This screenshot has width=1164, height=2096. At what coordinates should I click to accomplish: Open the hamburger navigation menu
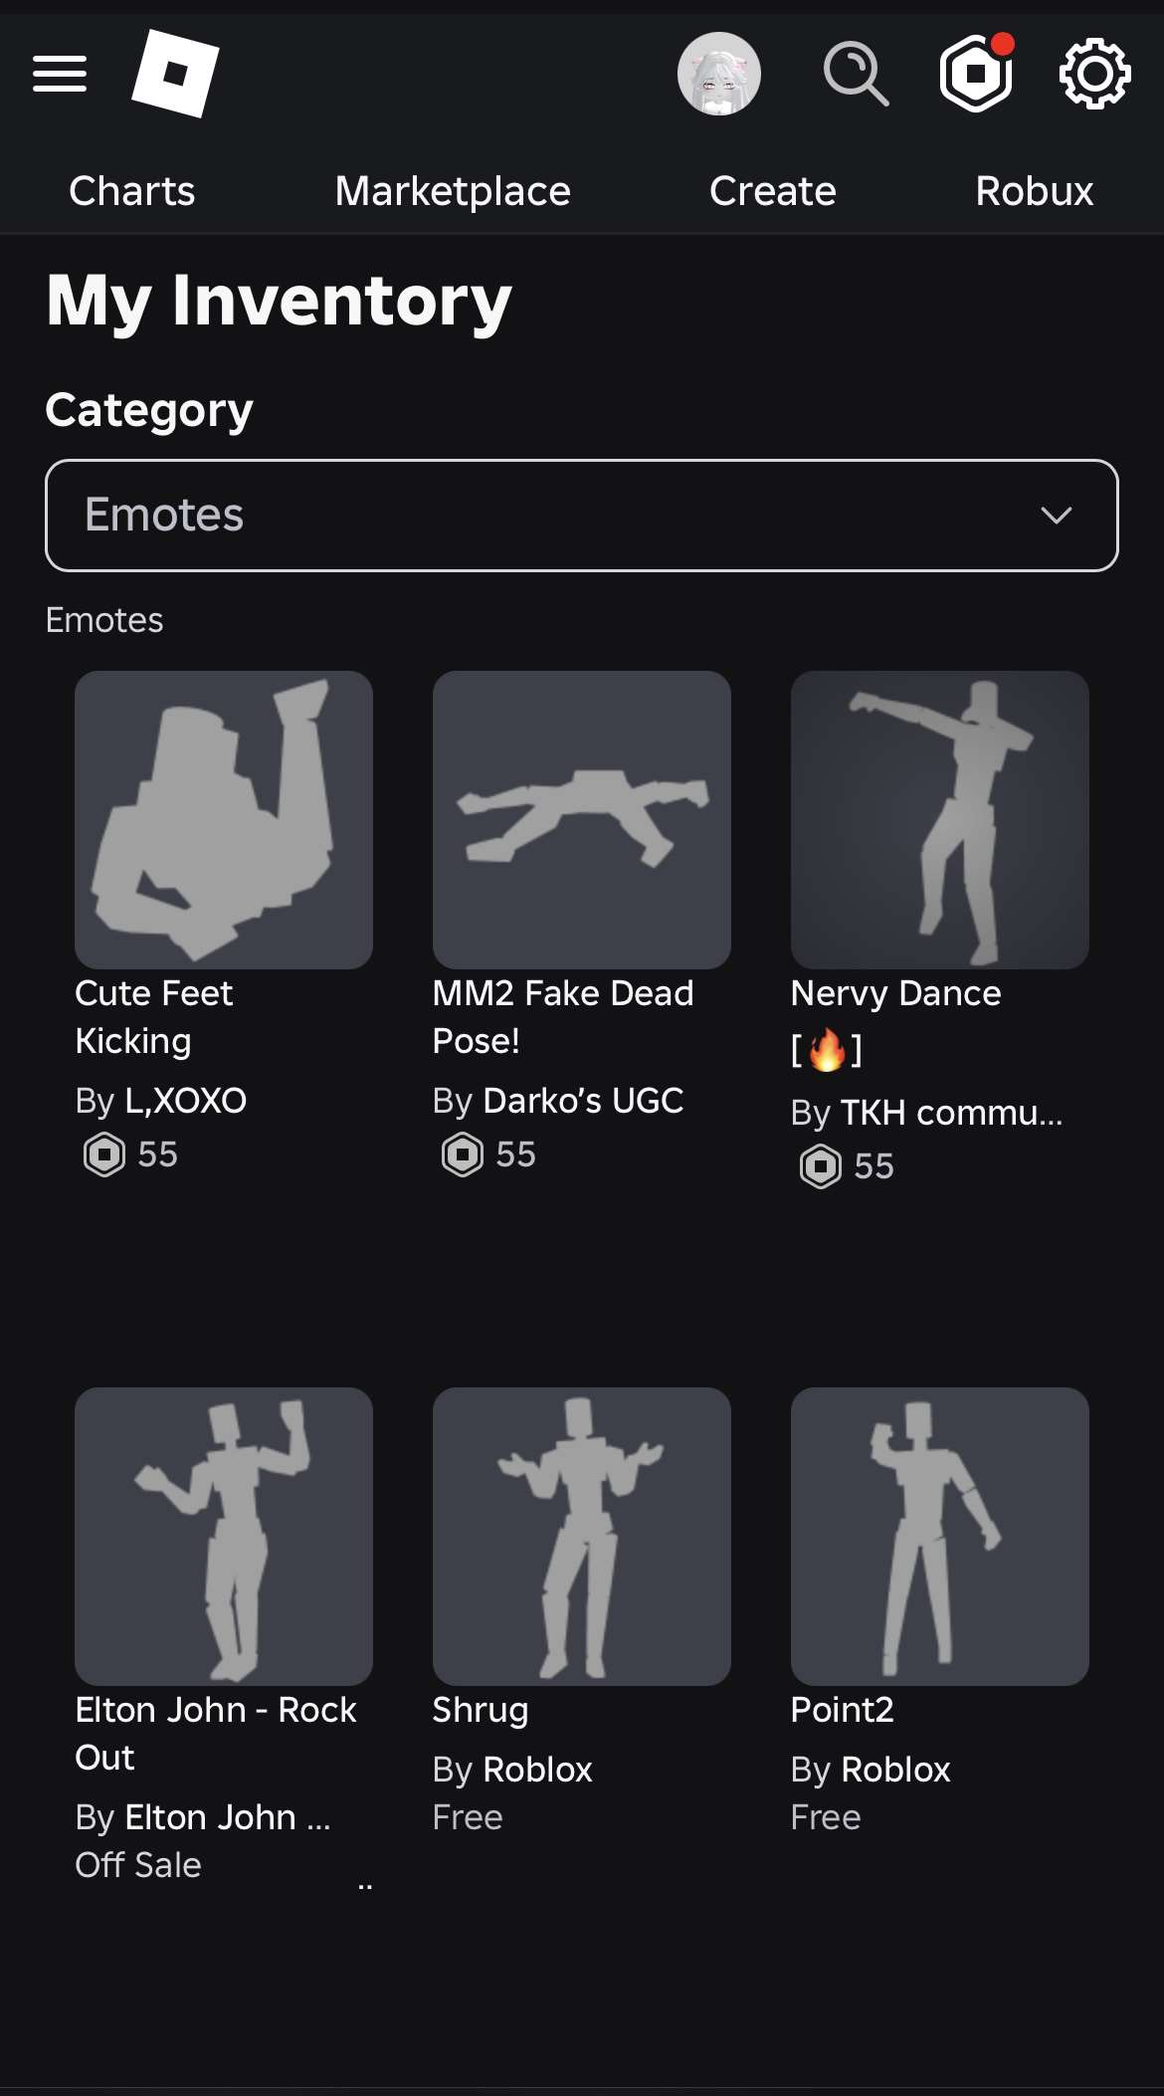(60, 74)
